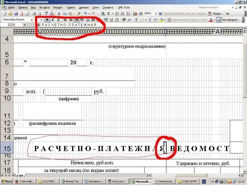This screenshot has height=185, width=247.
Task: Click the vertical scrollbar down arrow
Action: click(x=245, y=171)
